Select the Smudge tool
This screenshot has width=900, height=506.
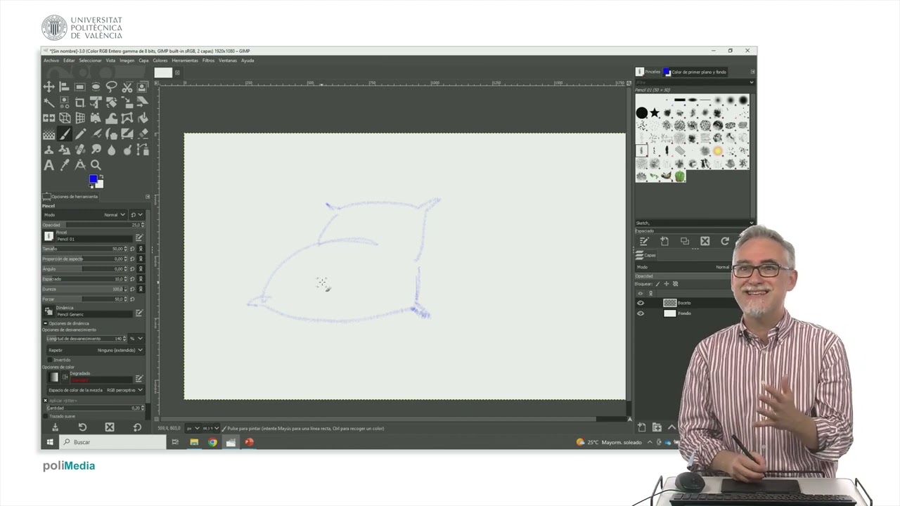(x=96, y=150)
